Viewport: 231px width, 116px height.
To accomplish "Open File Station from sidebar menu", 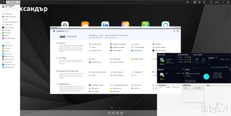I will tap(6, 48).
